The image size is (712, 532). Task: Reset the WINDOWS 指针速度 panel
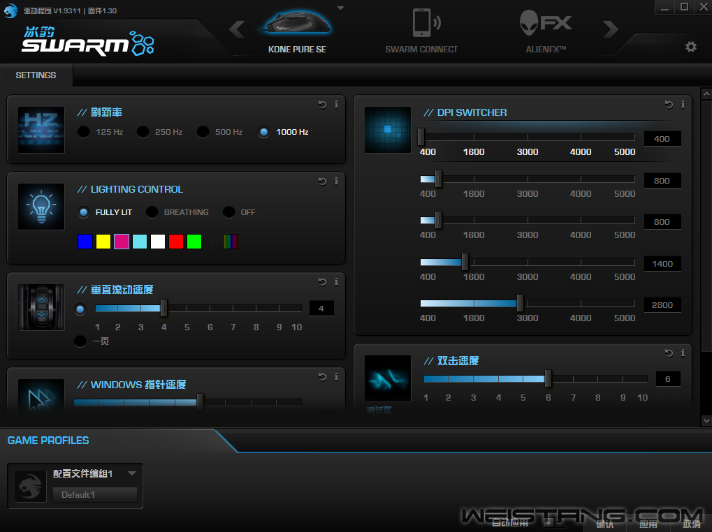pyautogui.click(x=322, y=377)
